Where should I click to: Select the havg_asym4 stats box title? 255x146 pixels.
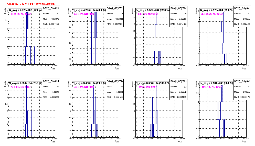(51, 81)
